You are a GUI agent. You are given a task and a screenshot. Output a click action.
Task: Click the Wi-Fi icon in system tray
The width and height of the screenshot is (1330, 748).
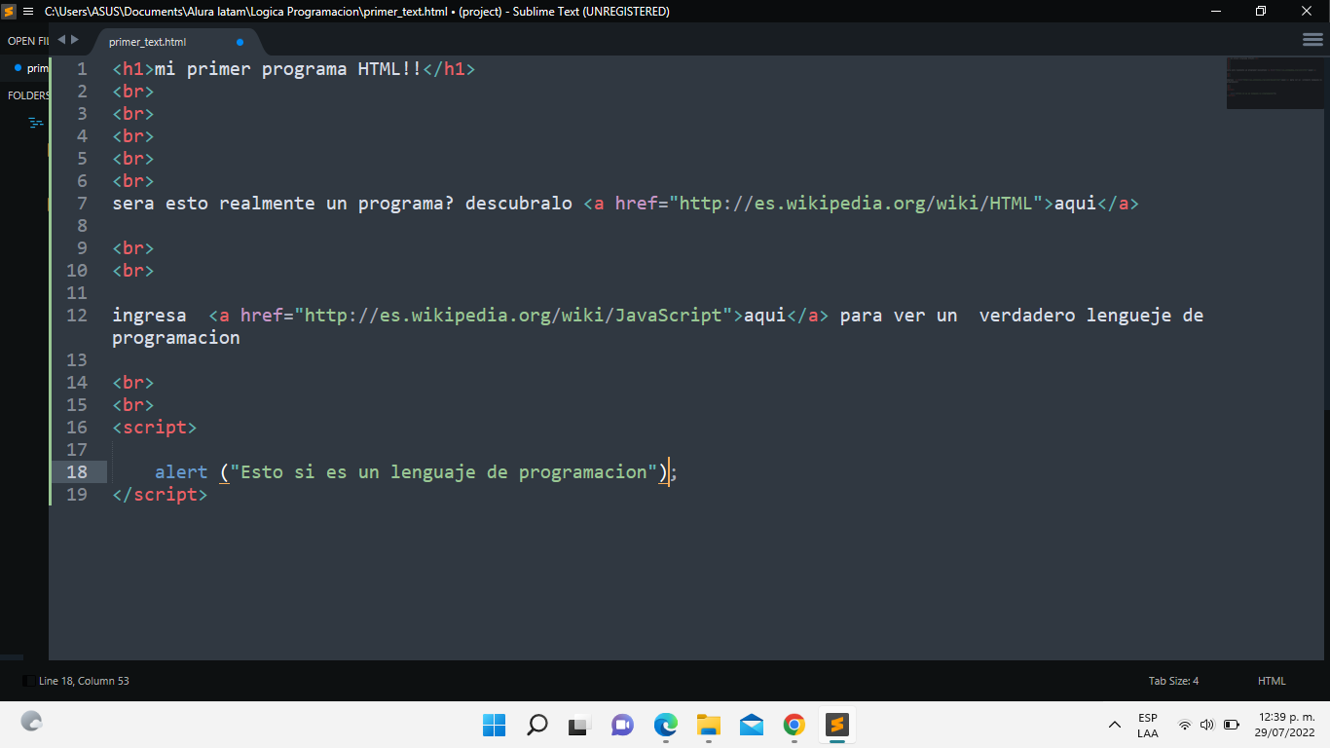coord(1185,725)
